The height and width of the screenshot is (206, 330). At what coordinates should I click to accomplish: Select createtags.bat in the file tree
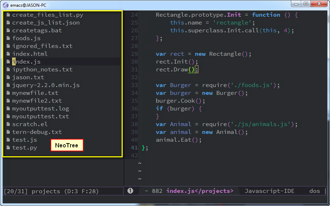[37, 31]
